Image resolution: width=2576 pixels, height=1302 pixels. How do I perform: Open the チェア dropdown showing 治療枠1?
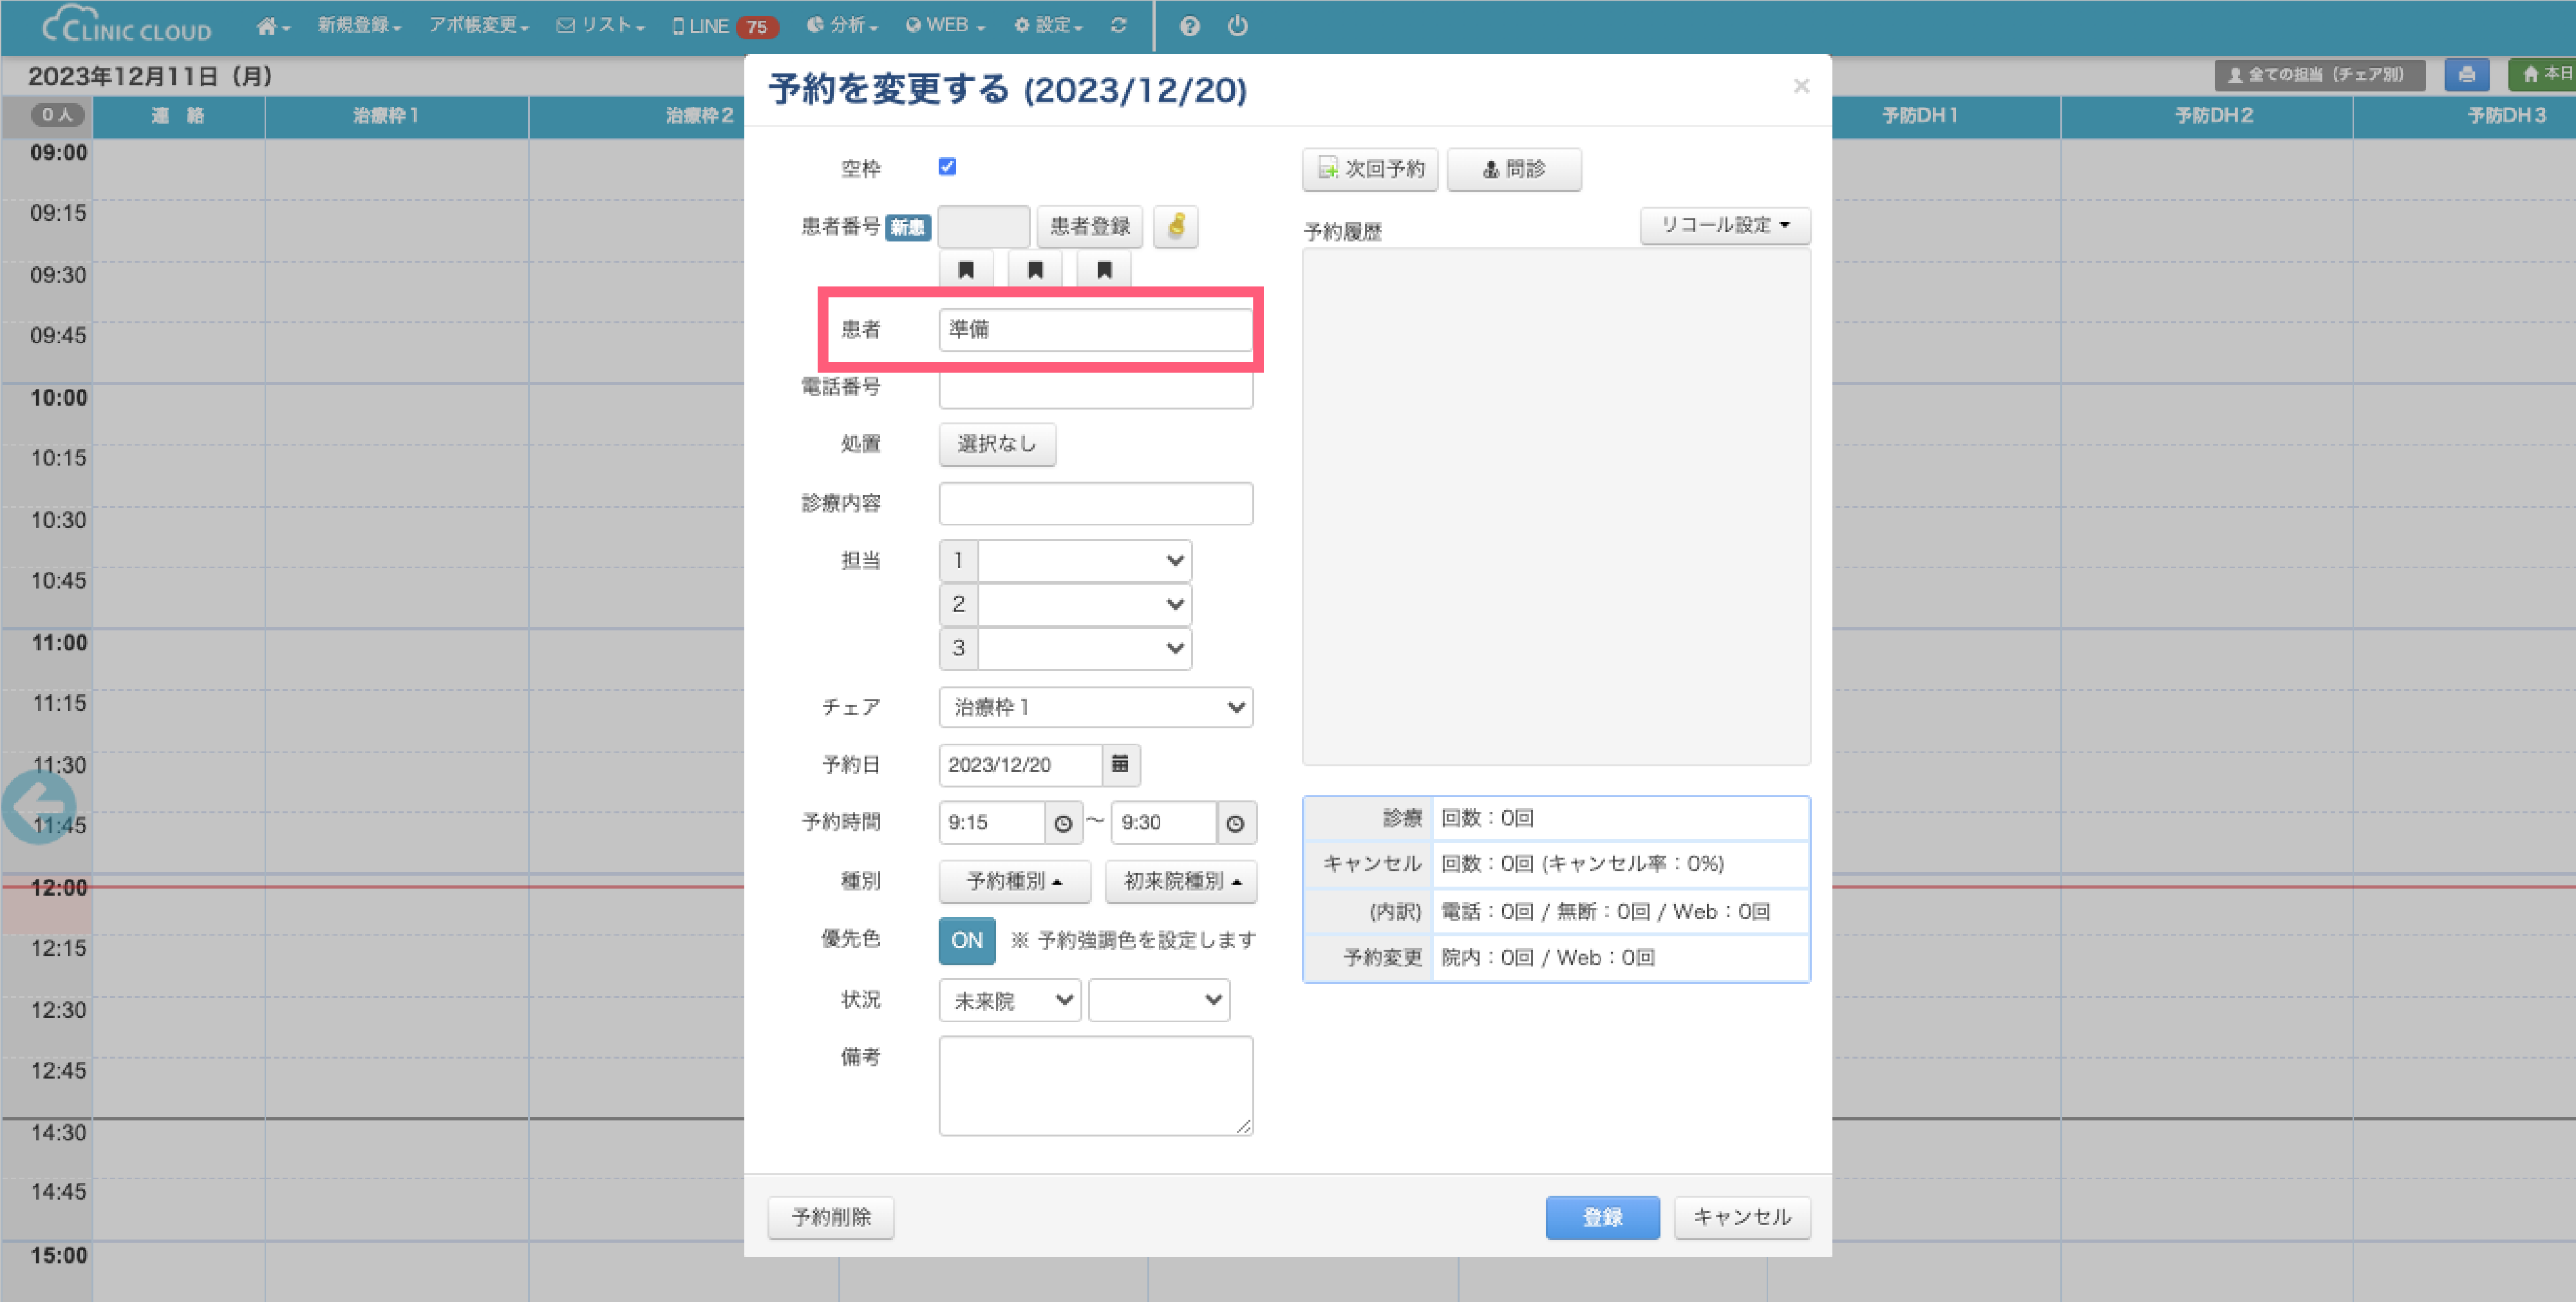1095,708
